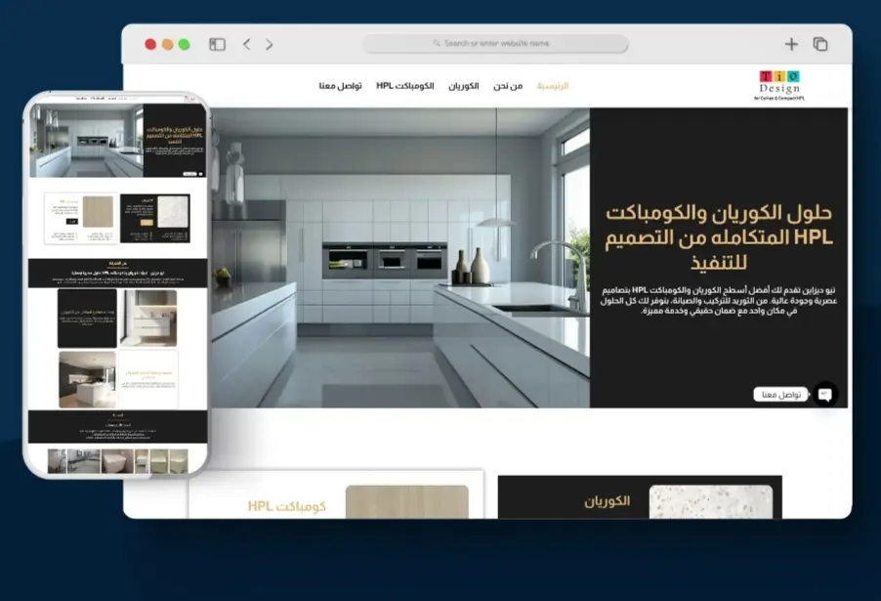Open the floating chat widget icon
Image resolution: width=881 pixels, height=601 pixels.
pyautogui.click(x=827, y=394)
